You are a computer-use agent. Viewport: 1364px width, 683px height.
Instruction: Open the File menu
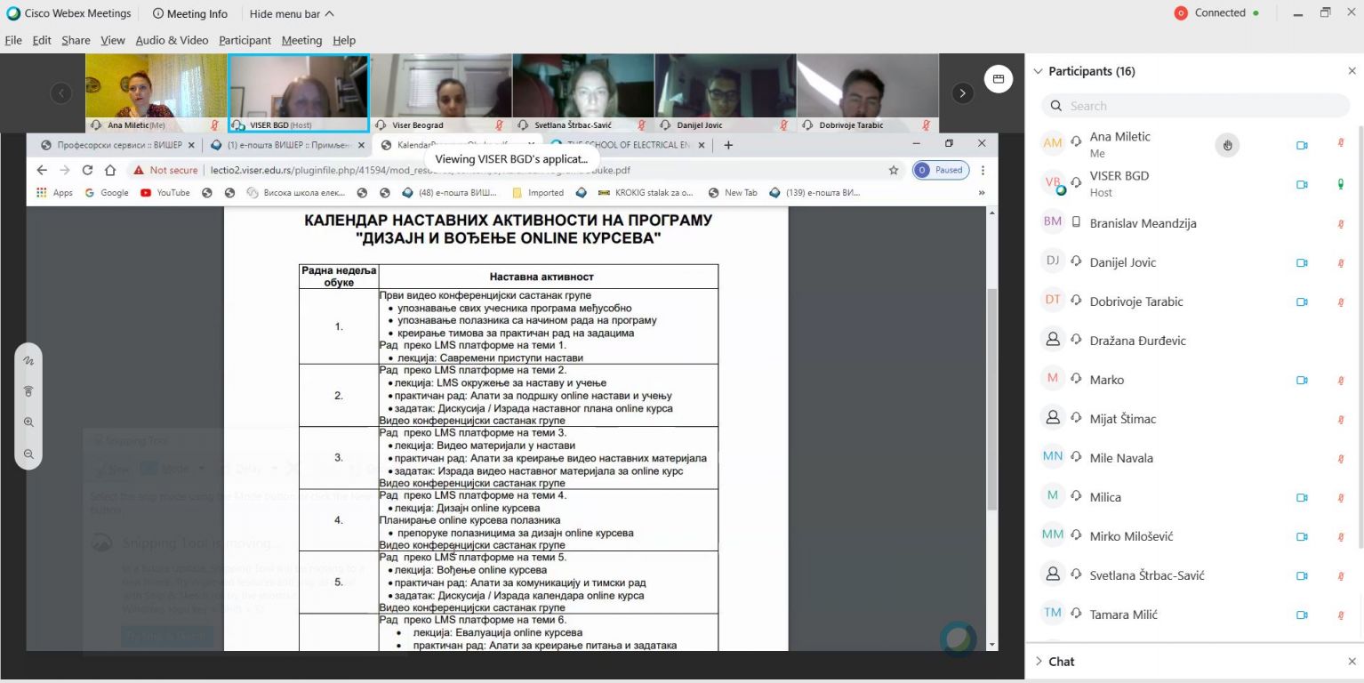13,40
